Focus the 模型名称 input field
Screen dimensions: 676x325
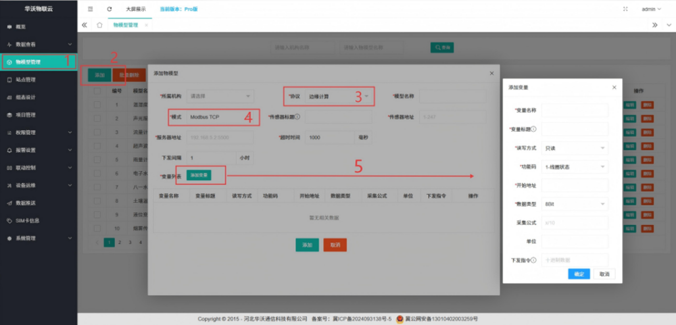pos(452,96)
